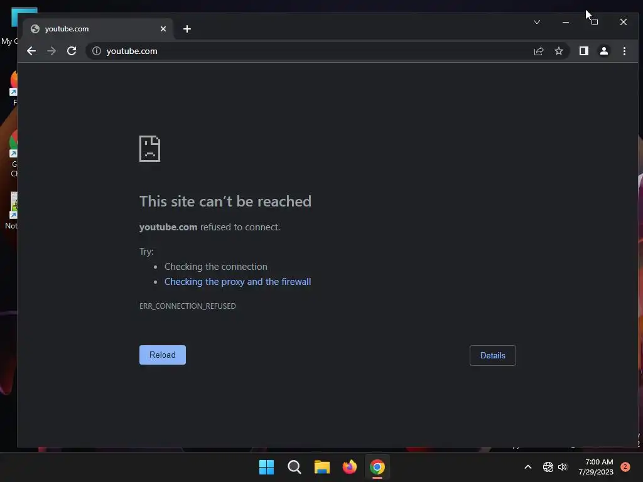
Task: Open the Chrome profile icon
Action: 603,51
